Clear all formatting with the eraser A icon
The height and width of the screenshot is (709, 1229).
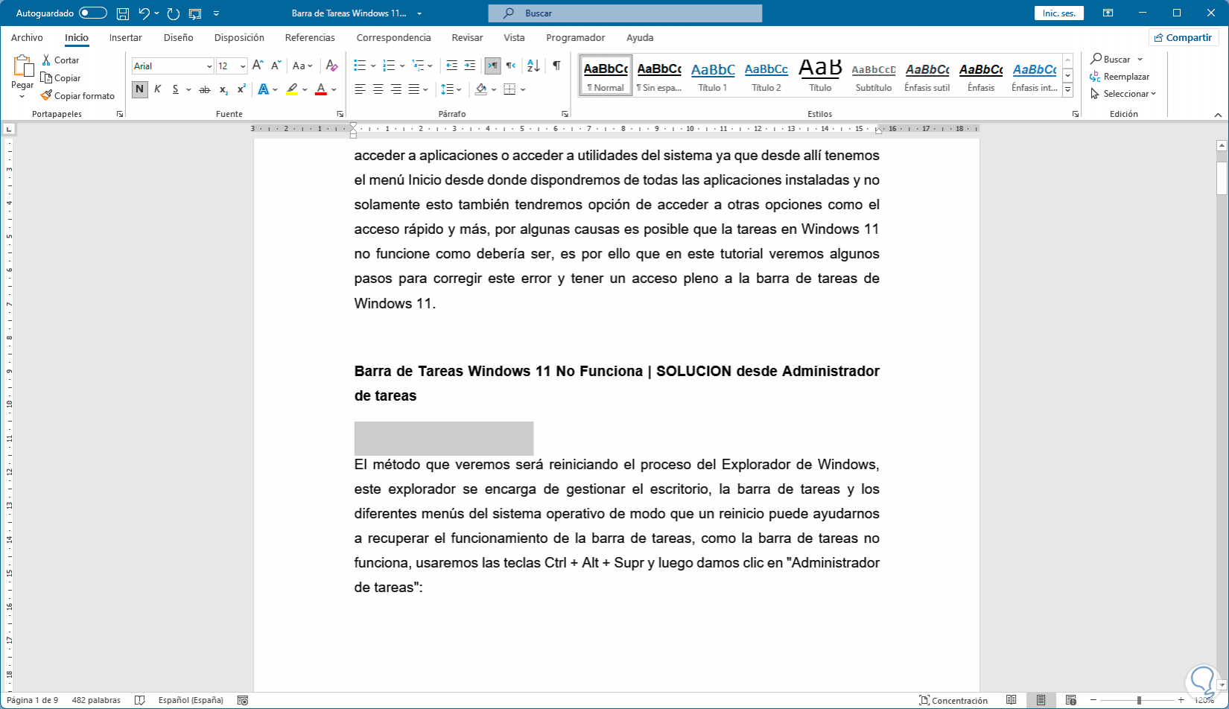click(x=332, y=66)
